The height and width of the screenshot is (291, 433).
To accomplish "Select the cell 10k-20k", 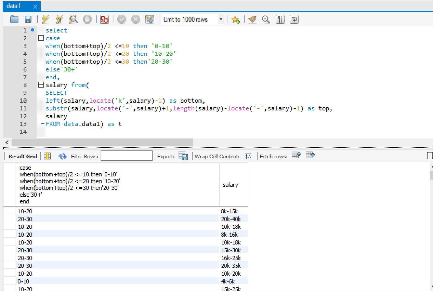I will coord(234,273).
